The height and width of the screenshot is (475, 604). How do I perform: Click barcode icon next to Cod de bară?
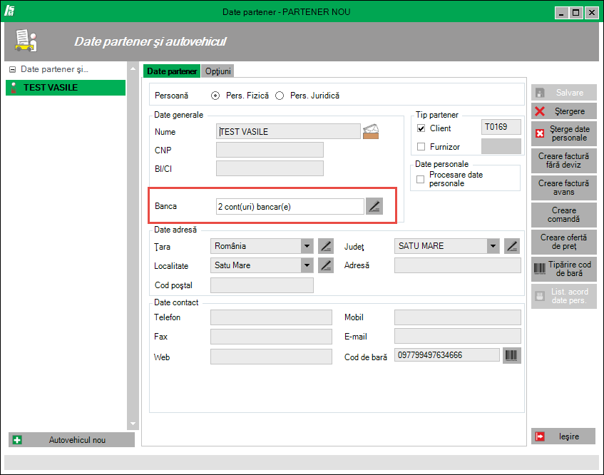coord(511,355)
